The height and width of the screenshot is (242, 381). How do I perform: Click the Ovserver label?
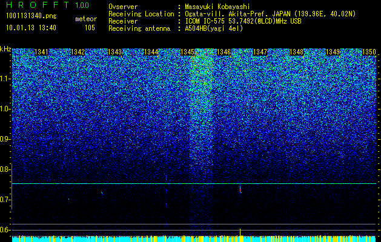tap(123, 7)
